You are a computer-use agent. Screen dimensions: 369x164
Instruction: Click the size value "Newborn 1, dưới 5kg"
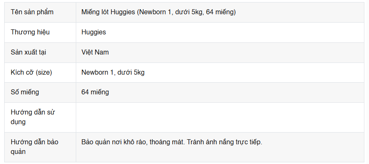click(113, 72)
